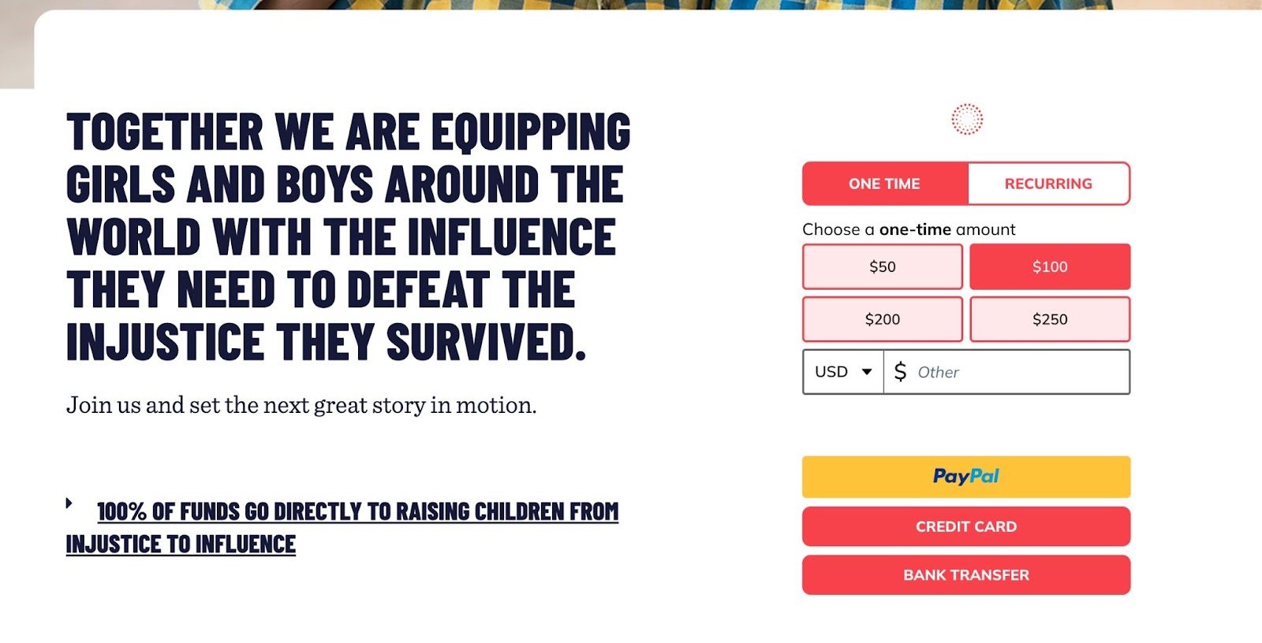Click the Join us subheading text

pyautogui.click(x=301, y=405)
